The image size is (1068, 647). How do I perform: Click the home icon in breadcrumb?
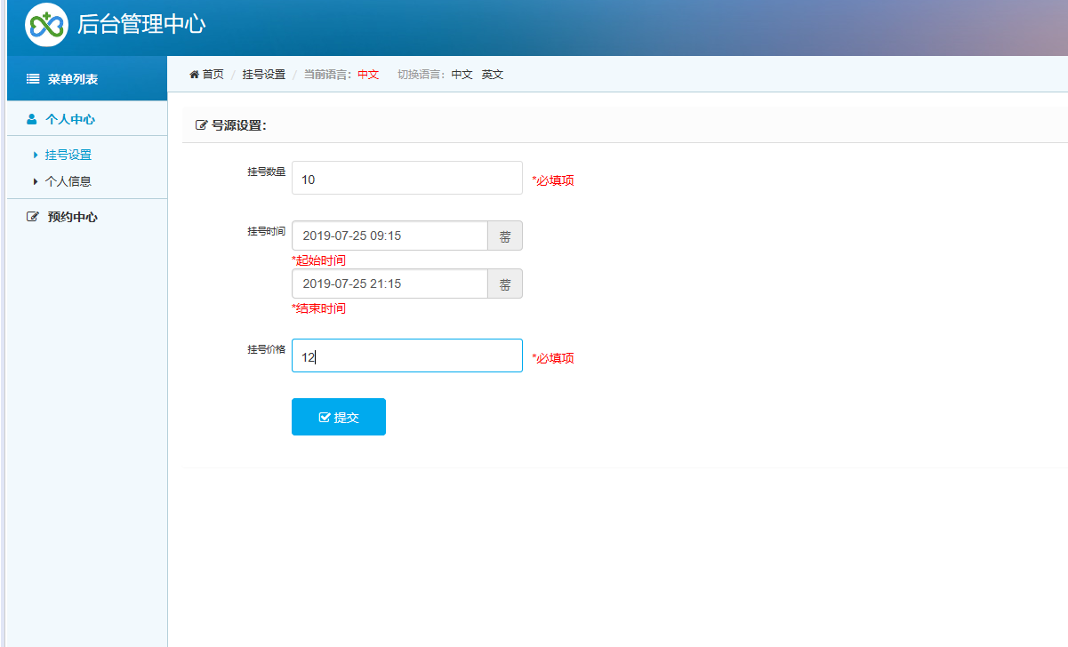coord(194,75)
